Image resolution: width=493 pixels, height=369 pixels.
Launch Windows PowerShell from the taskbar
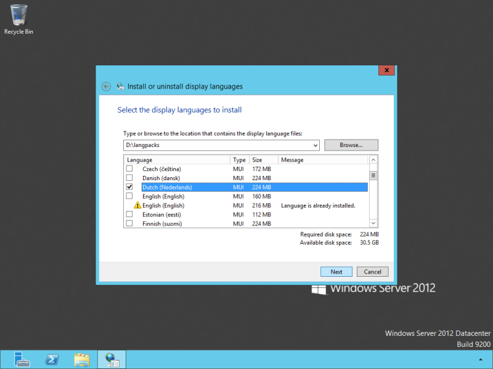pos(52,360)
